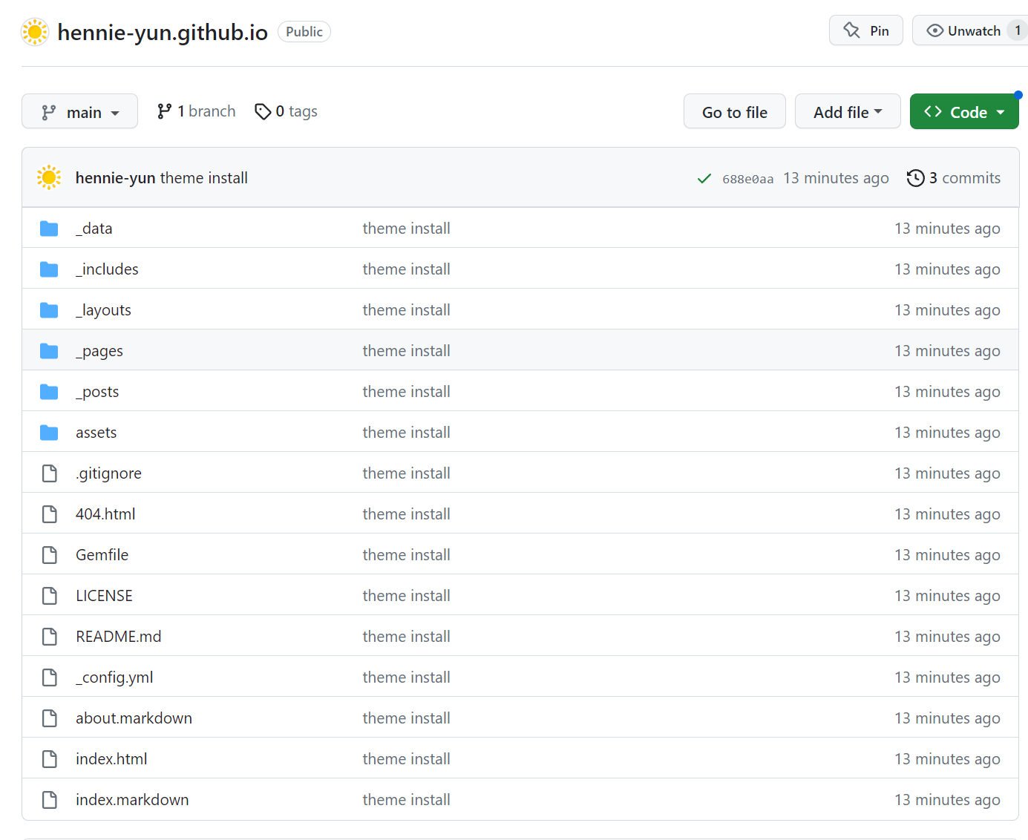Viewport: 1028px width, 840px height.
Task: Click the file icon next to 404.html
Action: [x=50, y=514]
